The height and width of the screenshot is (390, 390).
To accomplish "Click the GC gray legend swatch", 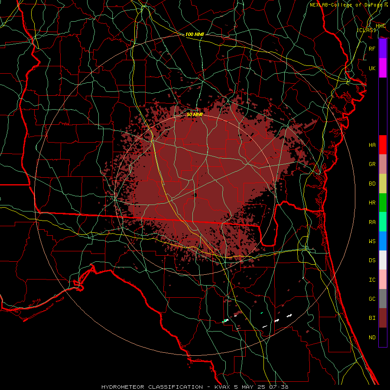I will coord(383,299).
